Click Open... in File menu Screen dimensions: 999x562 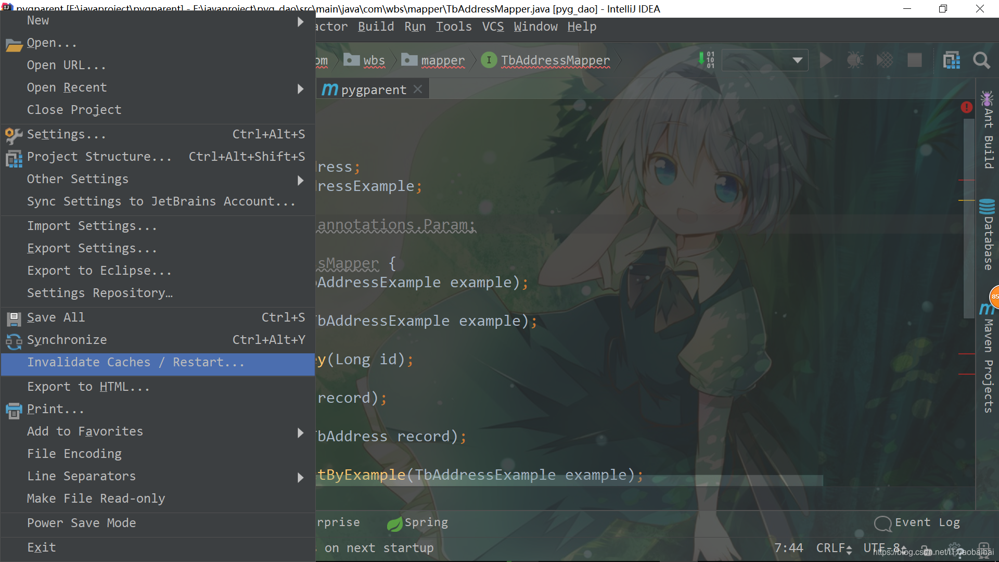tap(158, 43)
